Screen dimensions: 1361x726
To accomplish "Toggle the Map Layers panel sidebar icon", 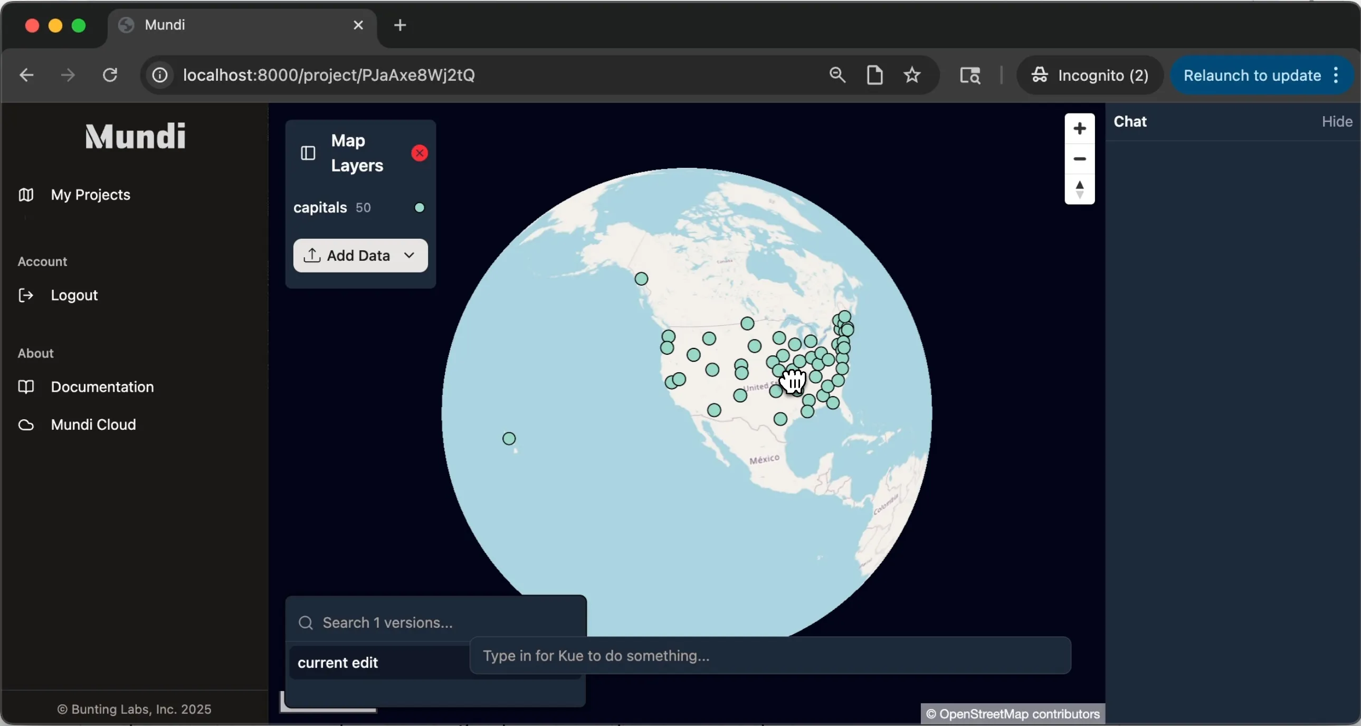I will [308, 153].
